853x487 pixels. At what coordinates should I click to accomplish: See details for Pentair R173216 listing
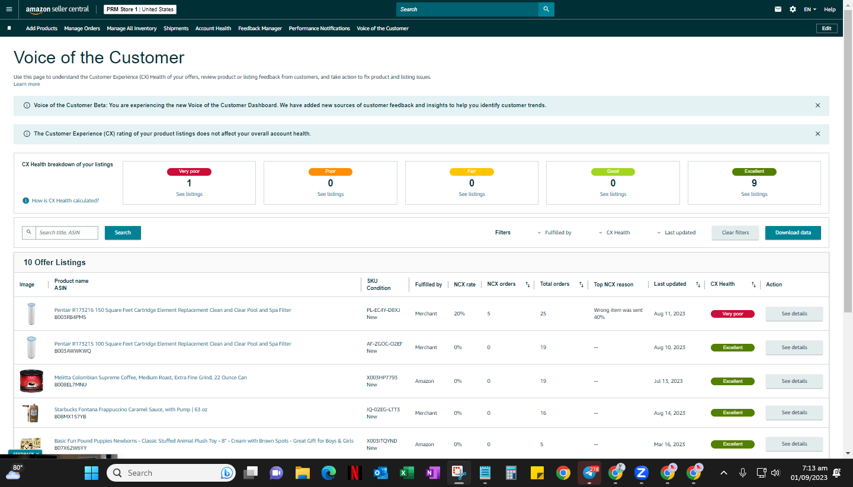[794, 314]
